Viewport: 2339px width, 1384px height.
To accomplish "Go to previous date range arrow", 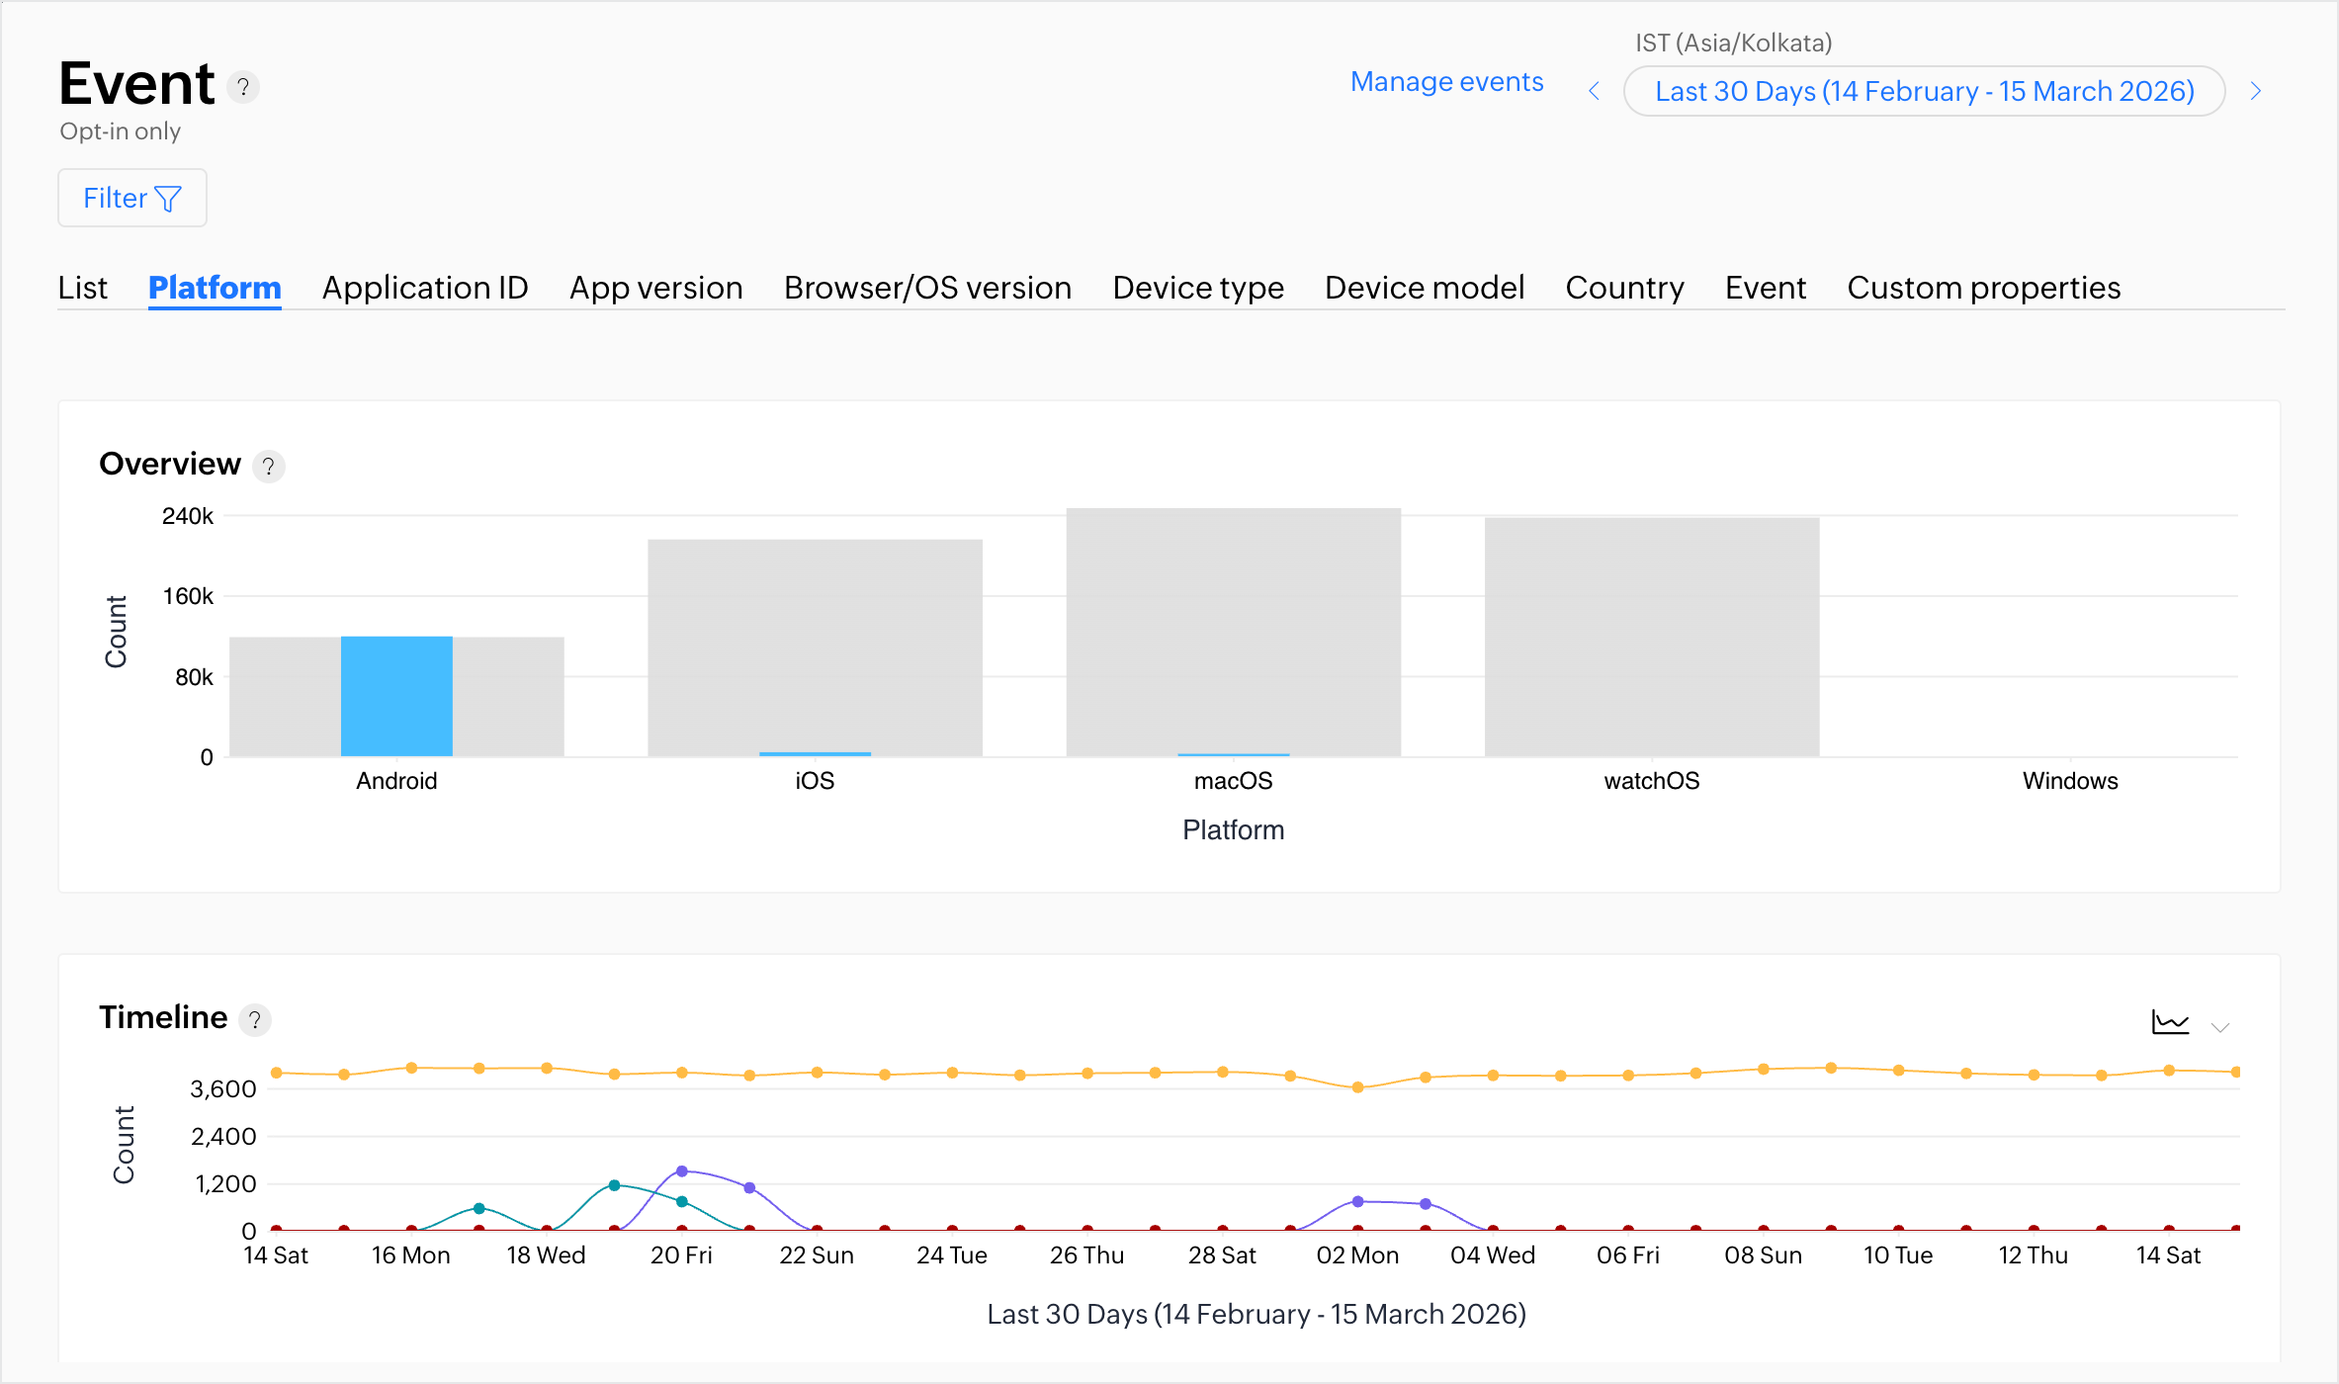I will tap(1594, 91).
